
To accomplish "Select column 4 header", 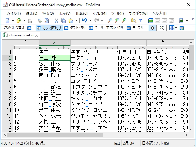I will tap(132, 42).
